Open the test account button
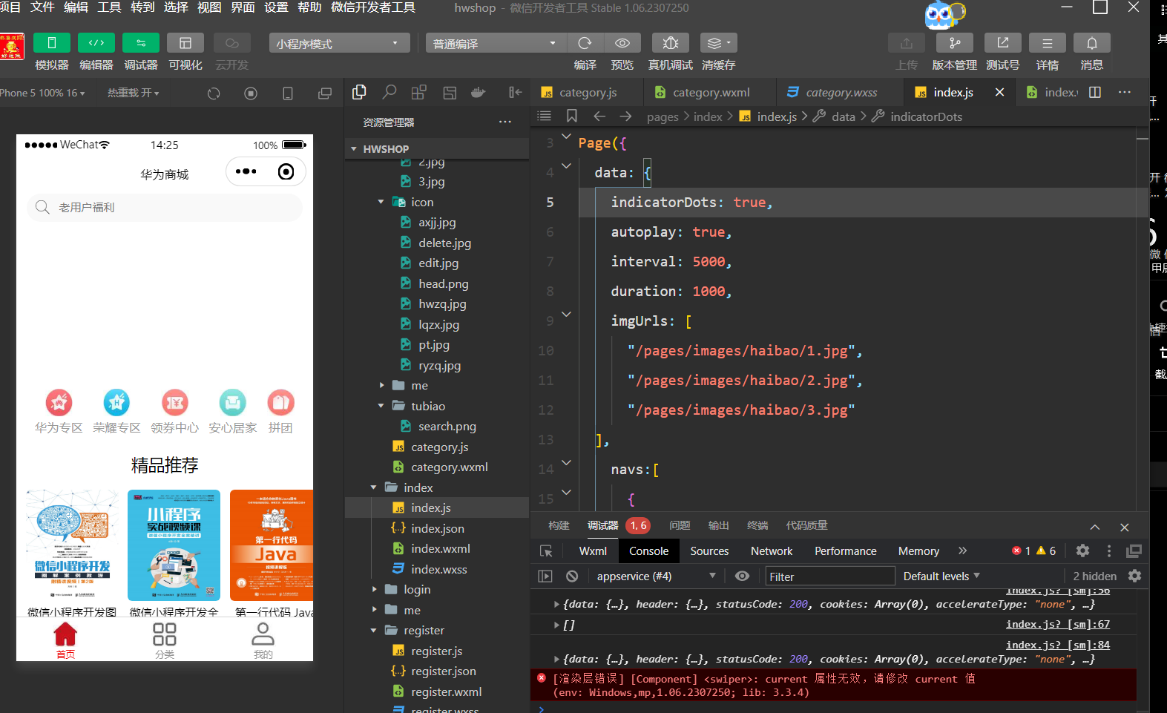Viewport: 1167px width, 713px height. (x=1003, y=43)
